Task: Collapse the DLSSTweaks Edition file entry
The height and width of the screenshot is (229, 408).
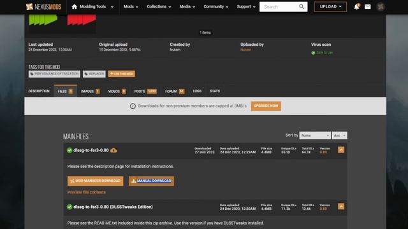Action: click(341, 206)
